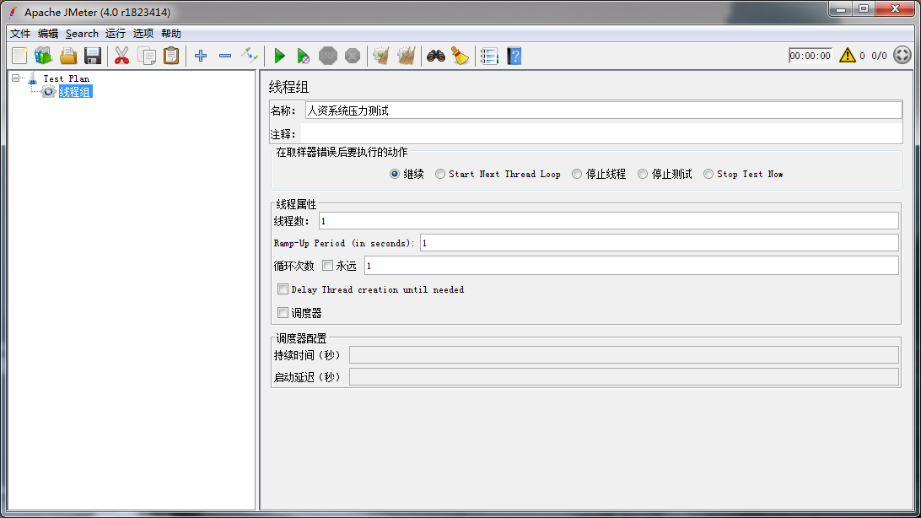Open the Search menu

(x=83, y=34)
